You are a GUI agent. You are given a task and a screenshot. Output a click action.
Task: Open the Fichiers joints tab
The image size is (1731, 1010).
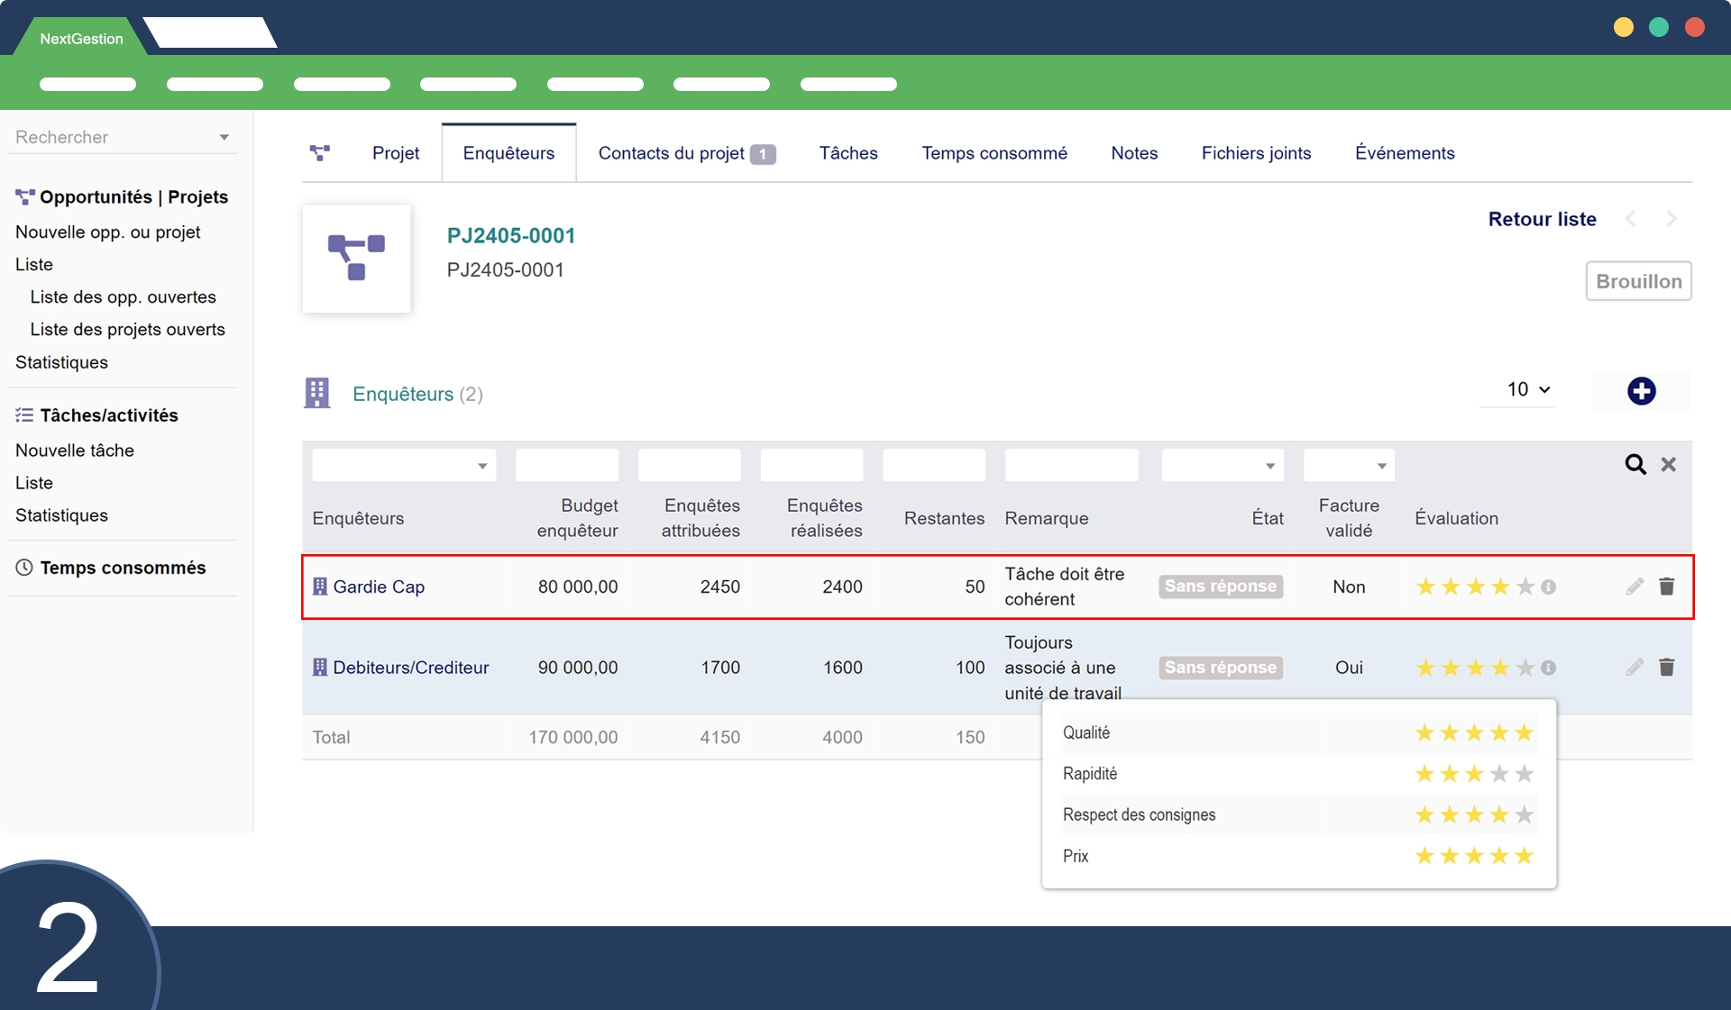coord(1255,153)
